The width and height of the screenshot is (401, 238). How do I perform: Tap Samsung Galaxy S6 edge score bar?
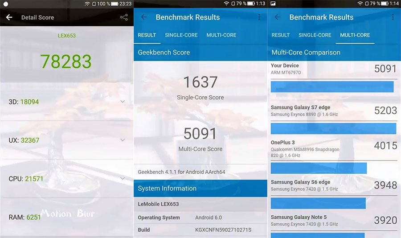pyautogui.click(x=318, y=203)
